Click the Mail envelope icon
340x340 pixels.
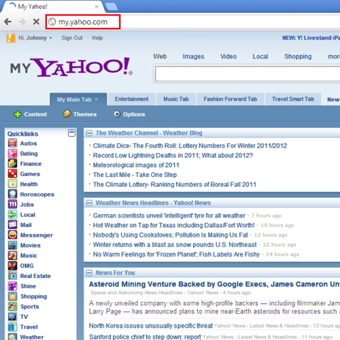12,225
